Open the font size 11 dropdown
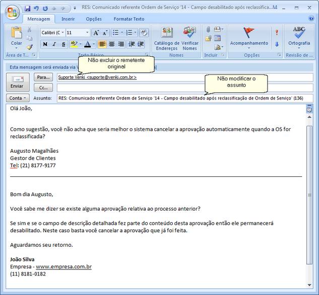 tap(87, 33)
